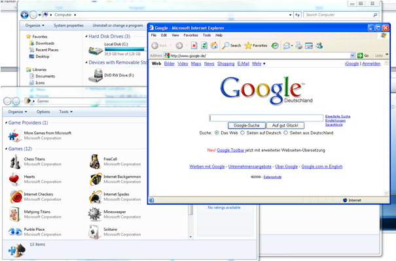Screen dimensions: 396x261
Task: Launch Mahjong Titans game
Action: [15, 214]
